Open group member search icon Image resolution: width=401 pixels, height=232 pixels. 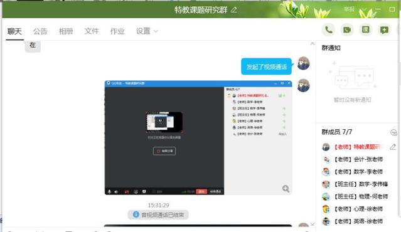(393, 132)
